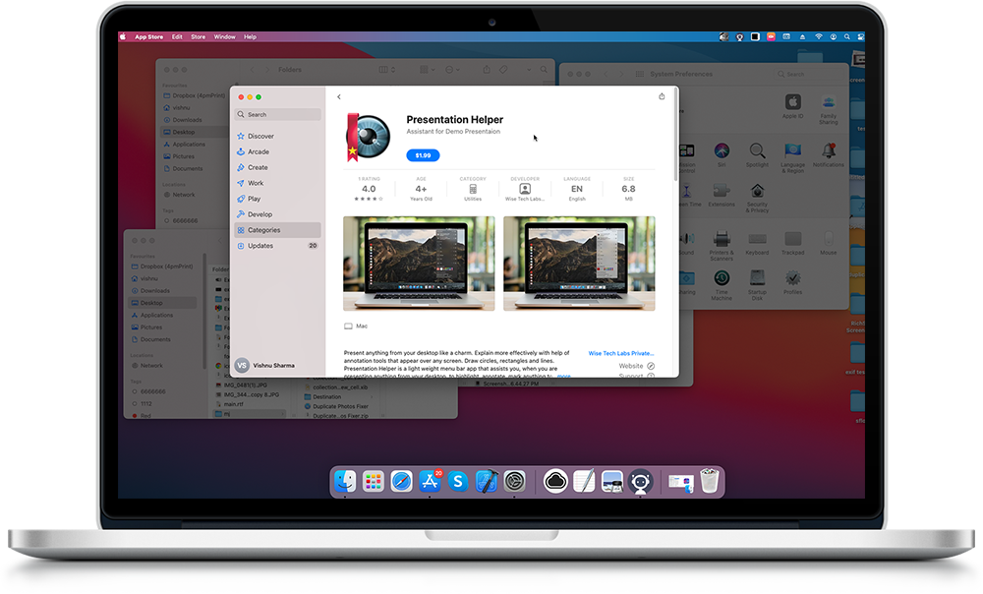Open the cloud app in the Dock
Viewport: 983px width, 594px height.
(555, 482)
